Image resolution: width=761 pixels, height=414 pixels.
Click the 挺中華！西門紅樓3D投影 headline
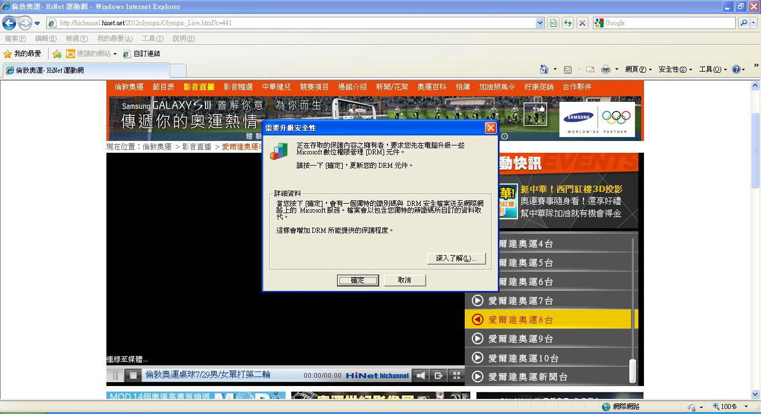pos(571,189)
